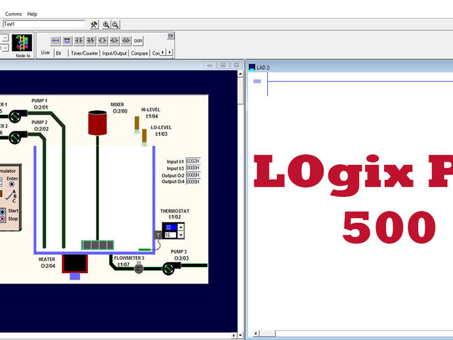453x340 pixels.
Task: Click the red MIXER motor
Action: (x=98, y=123)
